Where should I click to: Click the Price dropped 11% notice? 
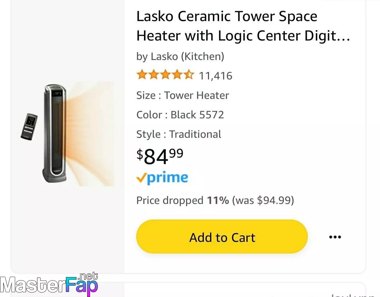[215, 200]
